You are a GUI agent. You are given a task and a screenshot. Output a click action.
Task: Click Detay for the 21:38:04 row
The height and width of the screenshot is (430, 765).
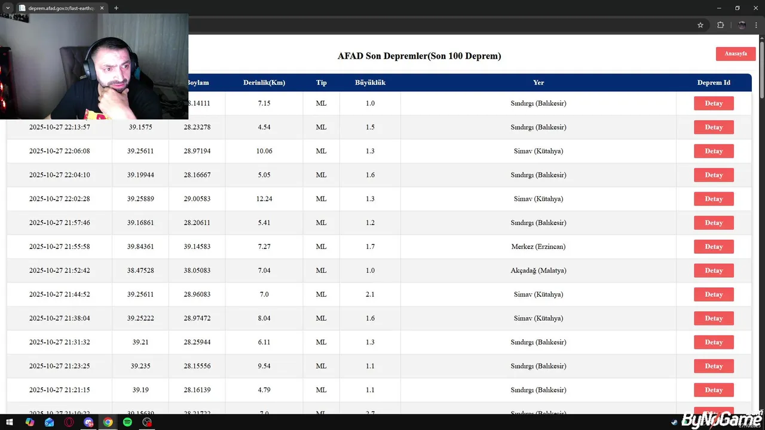(714, 318)
